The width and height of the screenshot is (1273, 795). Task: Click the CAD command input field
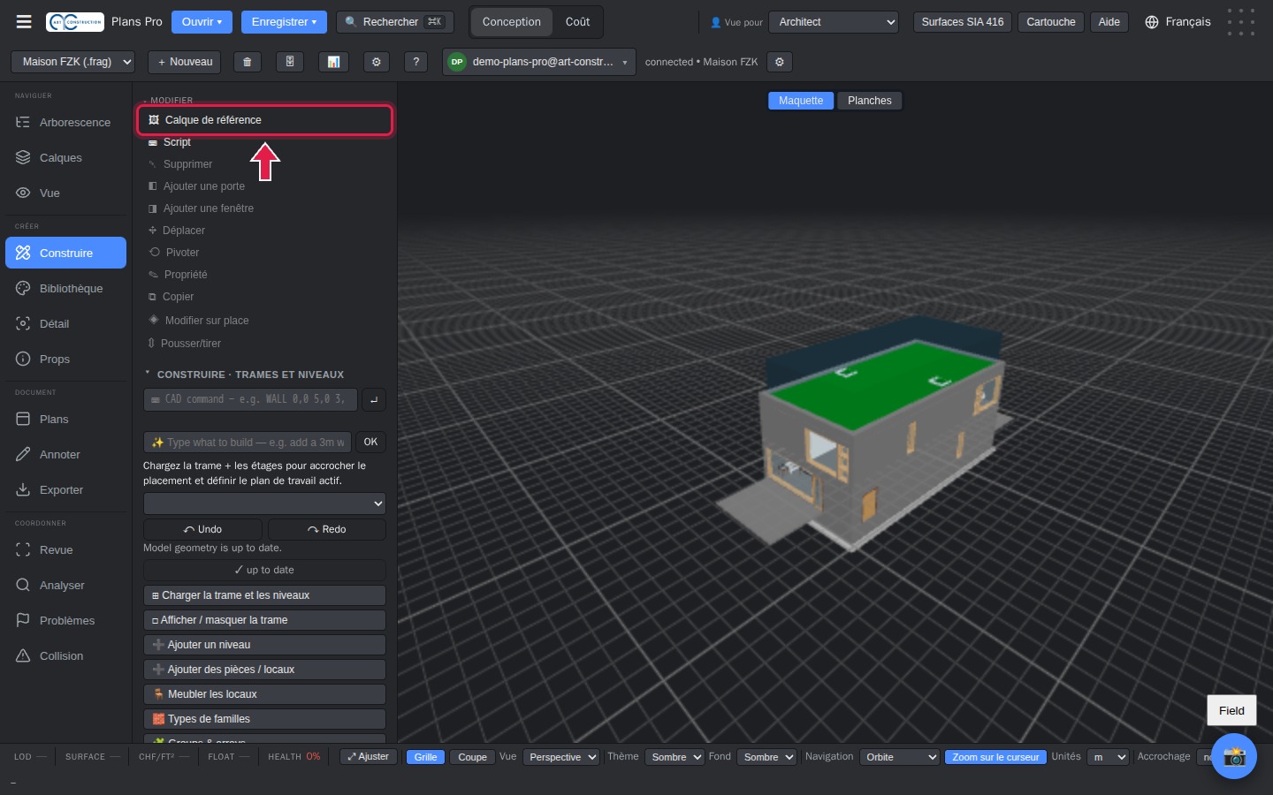(250, 399)
